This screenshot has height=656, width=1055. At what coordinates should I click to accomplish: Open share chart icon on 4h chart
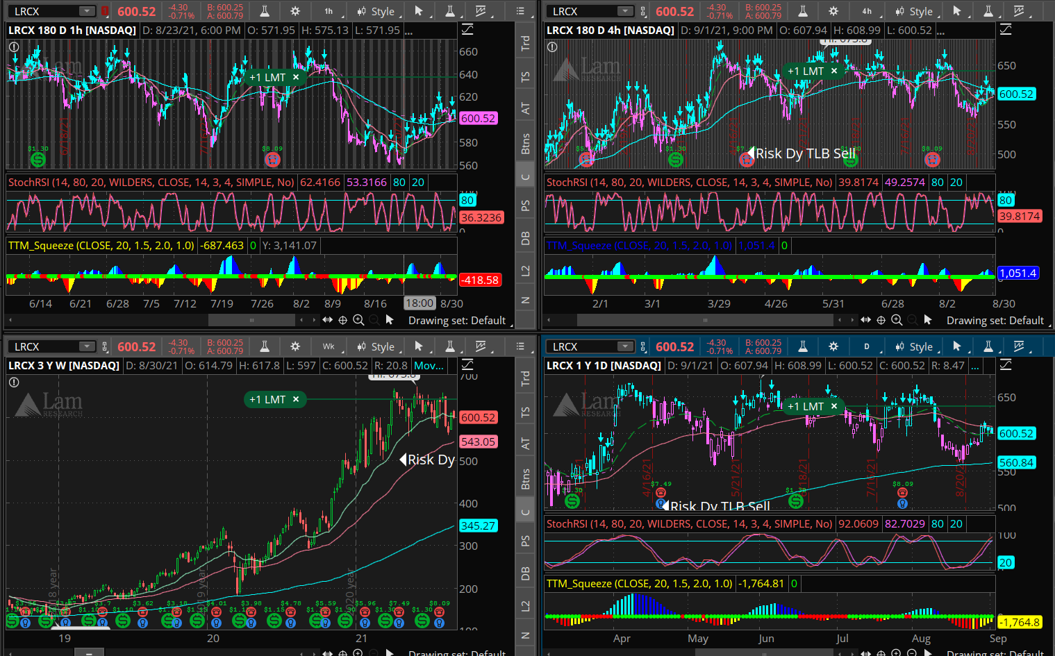tap(1019, 11)
